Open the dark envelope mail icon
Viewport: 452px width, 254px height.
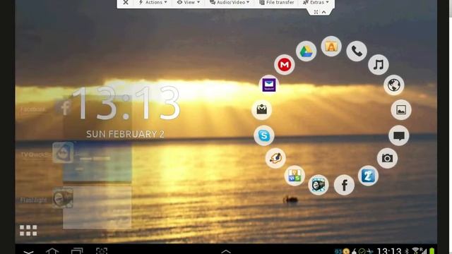coord(262,110)
